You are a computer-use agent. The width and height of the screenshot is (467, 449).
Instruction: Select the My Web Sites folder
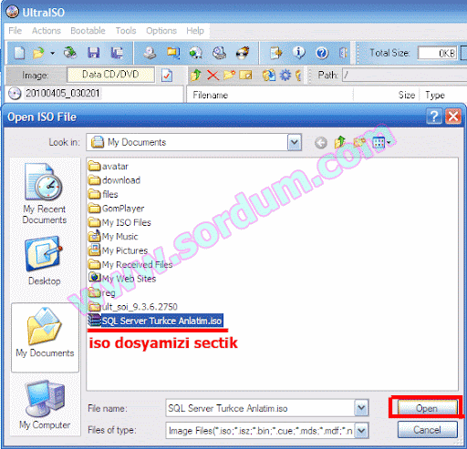click(122, 279)
